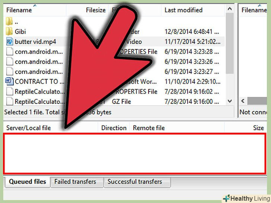
Task: Click the CONTRACT TO Word document icon
Action: tap(10, 81)
